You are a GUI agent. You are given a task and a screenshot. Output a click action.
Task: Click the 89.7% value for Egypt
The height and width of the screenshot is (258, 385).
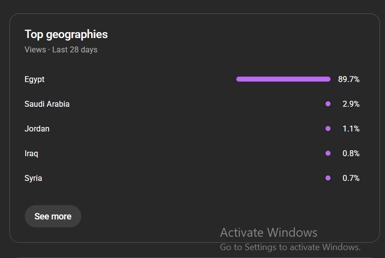click(349, 79)
